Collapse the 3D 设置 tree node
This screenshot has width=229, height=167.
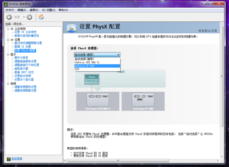[x=8, y=40]
